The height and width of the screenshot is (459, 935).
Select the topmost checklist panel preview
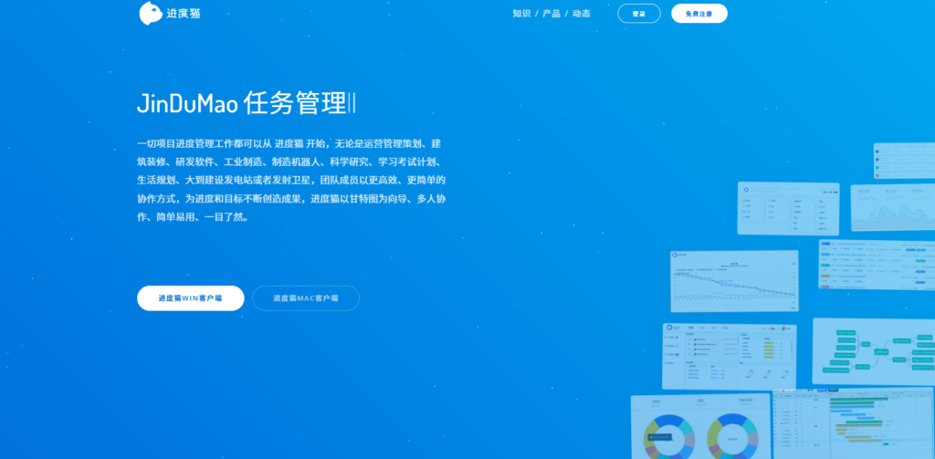coord(903,161)
